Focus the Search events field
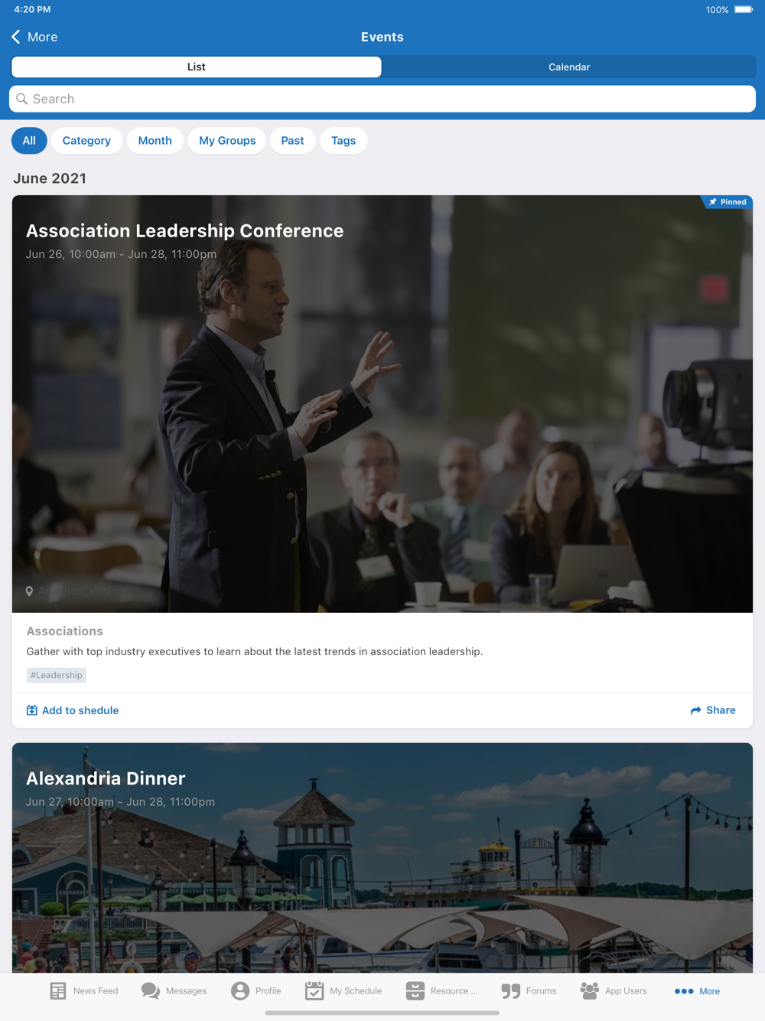 [x=382, y=99]
